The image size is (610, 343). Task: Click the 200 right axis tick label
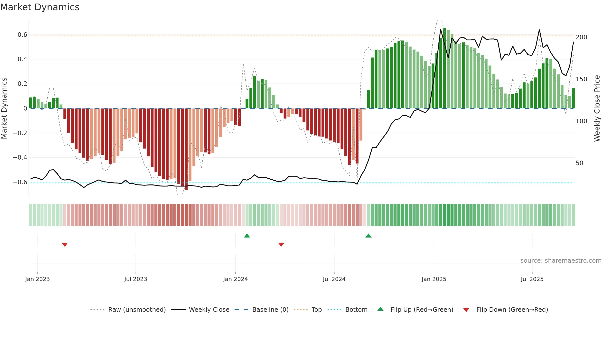pos(582,37)
